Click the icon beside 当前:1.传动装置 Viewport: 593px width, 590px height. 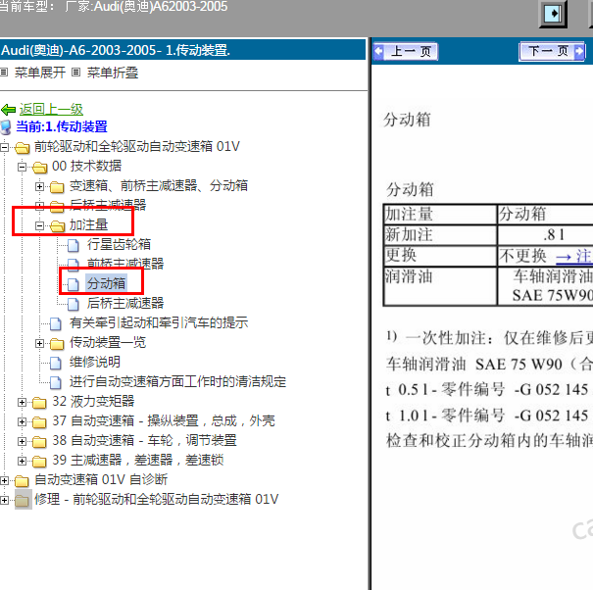[6, 127]
